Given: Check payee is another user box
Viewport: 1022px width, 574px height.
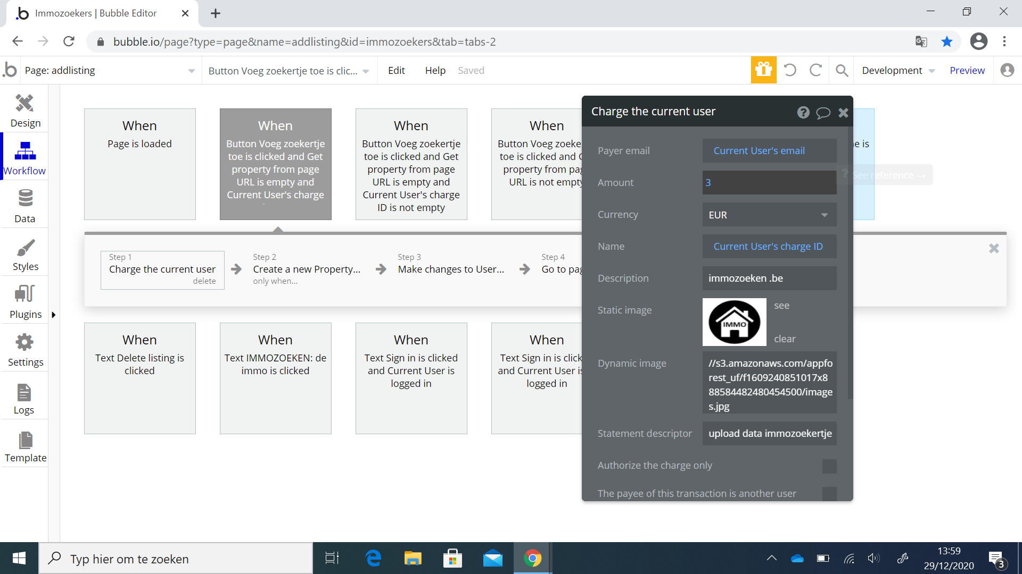Looking at the screenshot, I should click(829, 494).
